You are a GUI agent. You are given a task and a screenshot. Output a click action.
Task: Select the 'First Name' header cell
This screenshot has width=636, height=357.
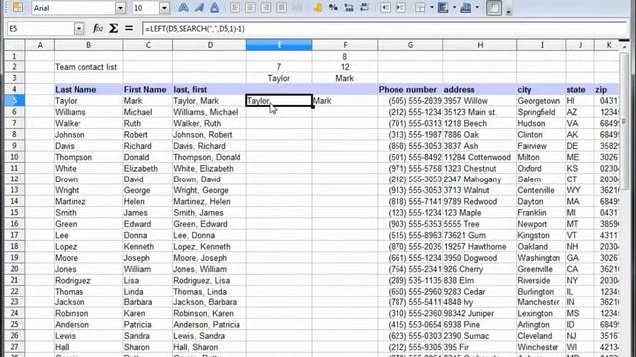(x=148, y=90)
